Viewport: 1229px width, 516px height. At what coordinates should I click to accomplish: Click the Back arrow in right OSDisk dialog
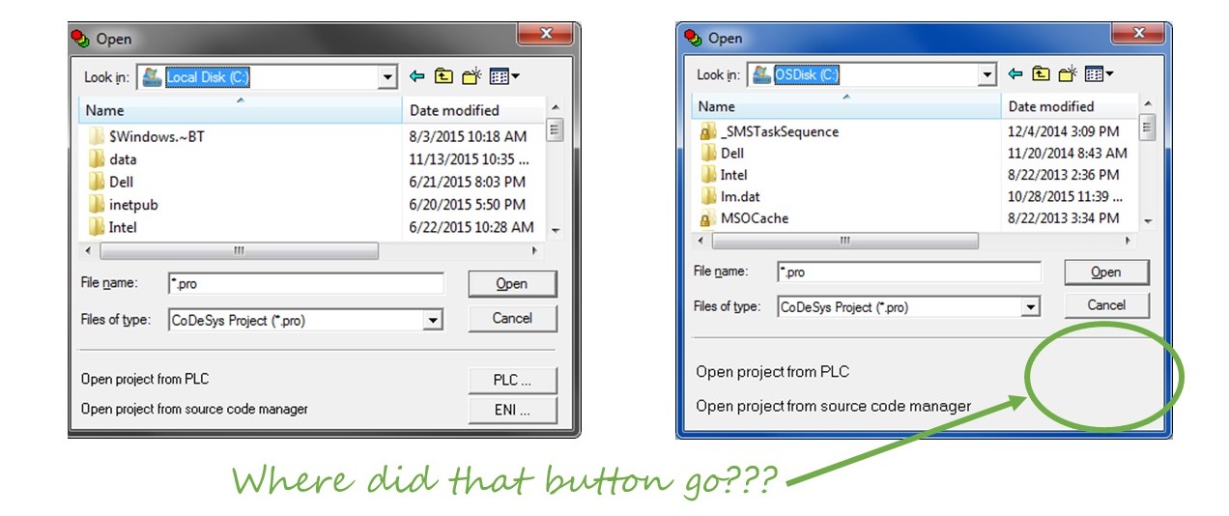(1015, 73)
